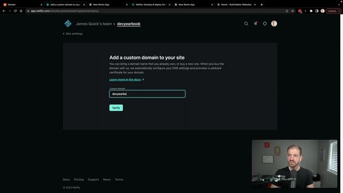
Task: Click the browser address bar URL
Action: tap(64, 11)
